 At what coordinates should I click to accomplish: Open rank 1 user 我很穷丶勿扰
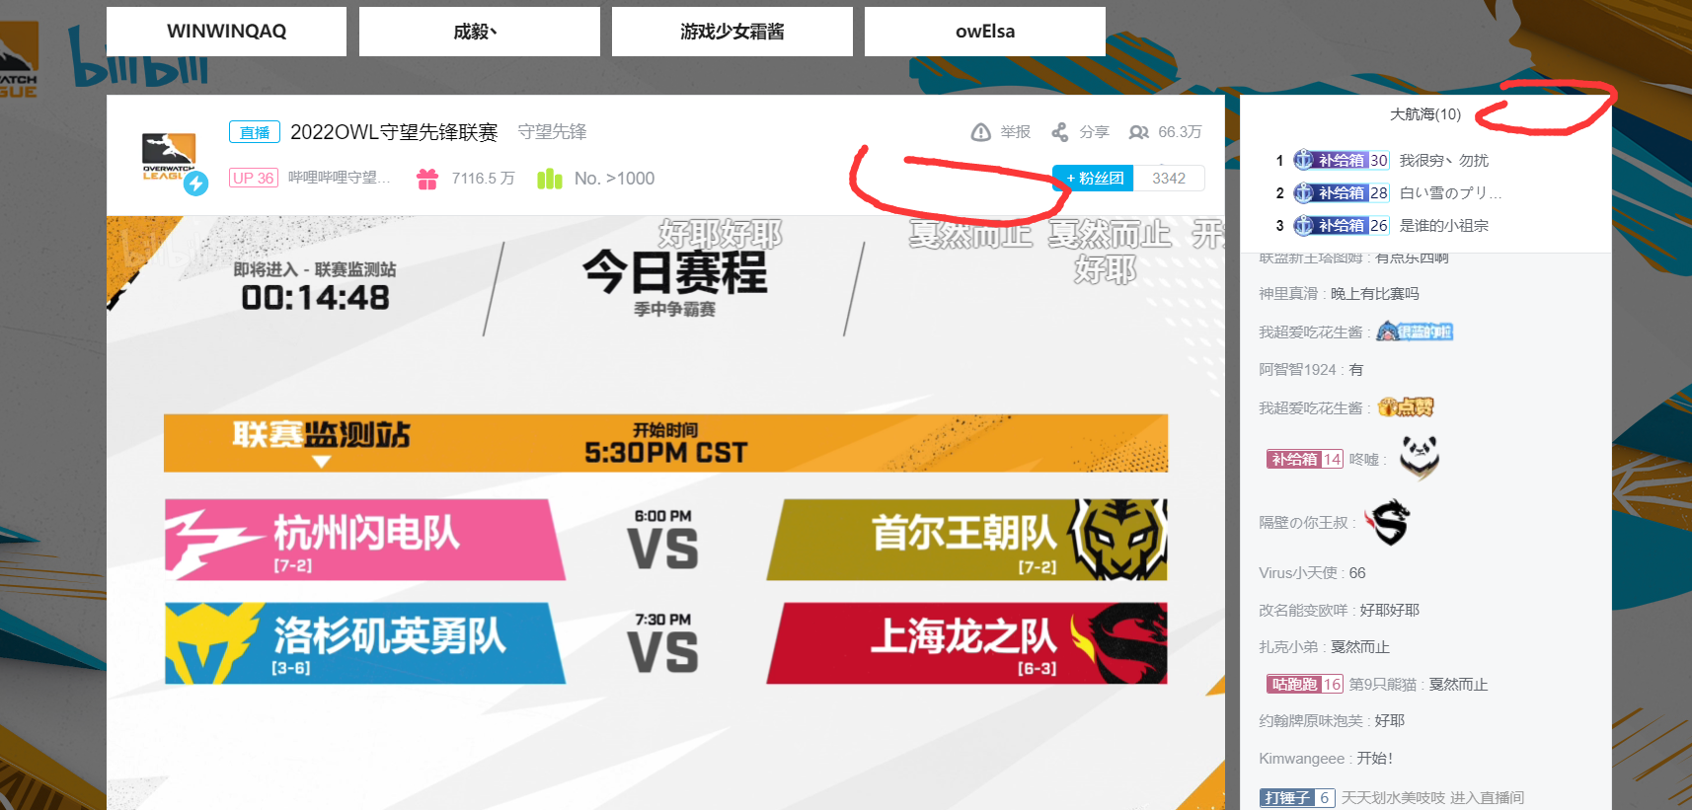coord(1443,160)
